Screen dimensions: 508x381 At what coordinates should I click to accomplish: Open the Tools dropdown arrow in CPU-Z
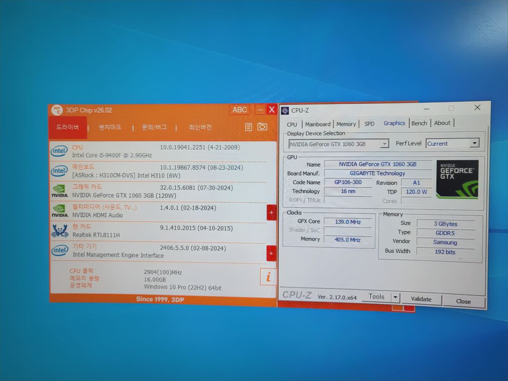[x=396, y=297]
